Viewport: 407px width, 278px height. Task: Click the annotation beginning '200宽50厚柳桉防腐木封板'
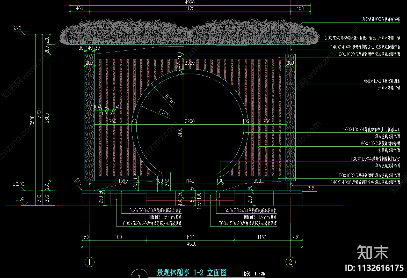[362, 38]
